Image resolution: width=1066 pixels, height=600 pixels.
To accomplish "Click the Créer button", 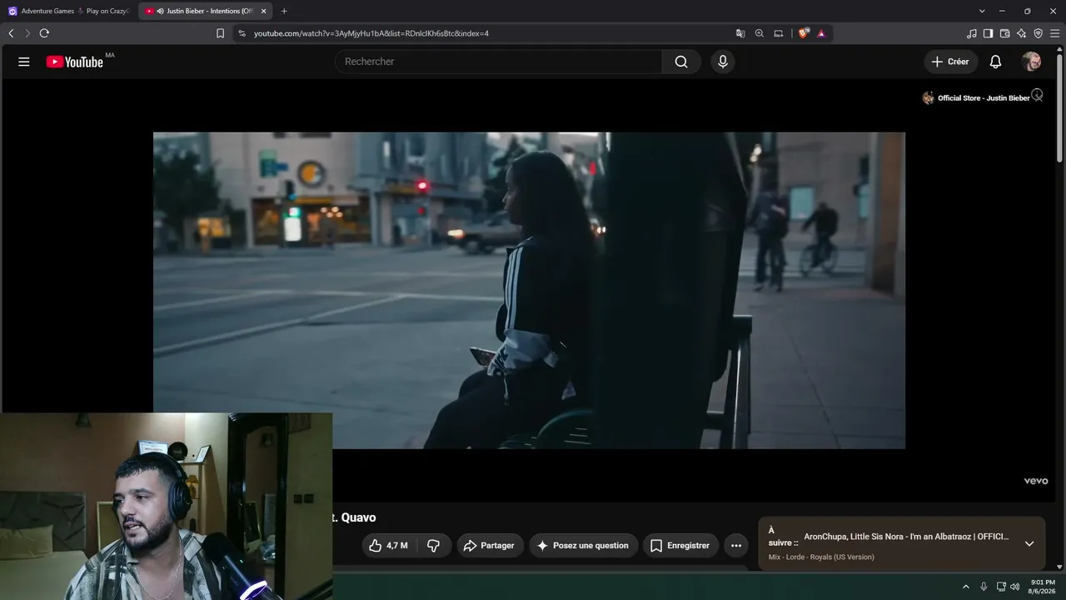I will coord(950,62).
